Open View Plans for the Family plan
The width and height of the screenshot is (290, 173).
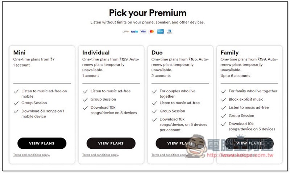coord(249,143)
